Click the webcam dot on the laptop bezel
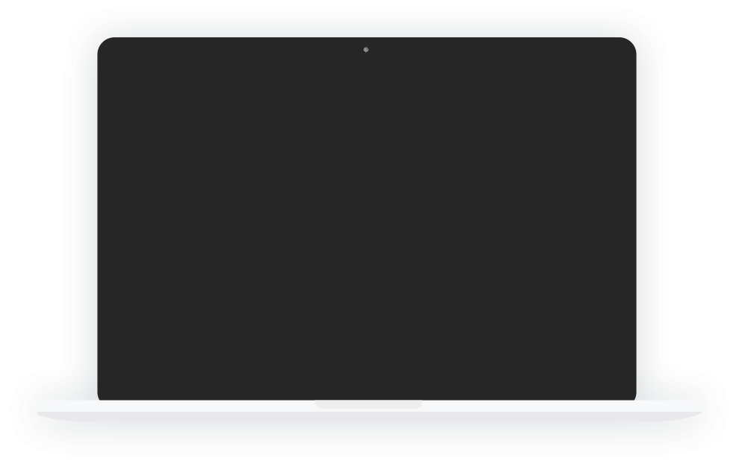739x461 pixels. pos(366,49)
